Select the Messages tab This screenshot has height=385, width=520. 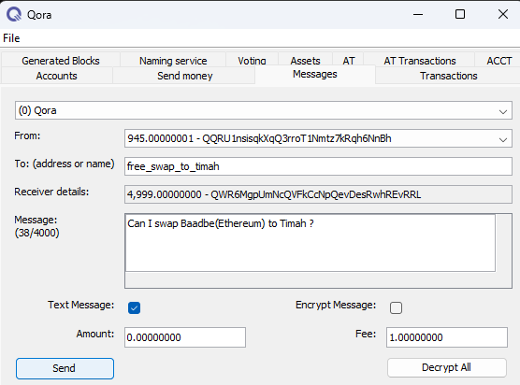point(315,74)
